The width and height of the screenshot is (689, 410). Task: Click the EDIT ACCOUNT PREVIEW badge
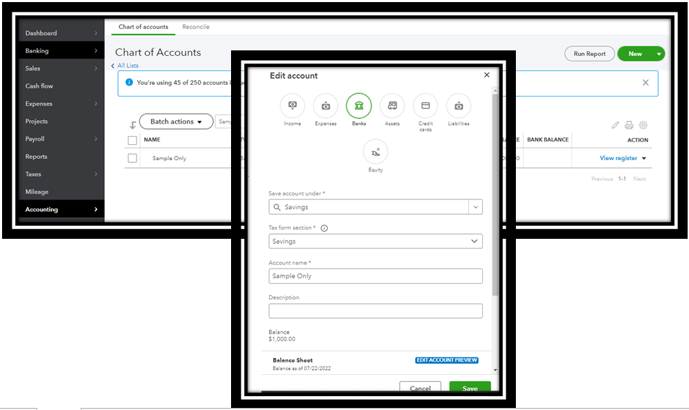[x=447, y=360]
